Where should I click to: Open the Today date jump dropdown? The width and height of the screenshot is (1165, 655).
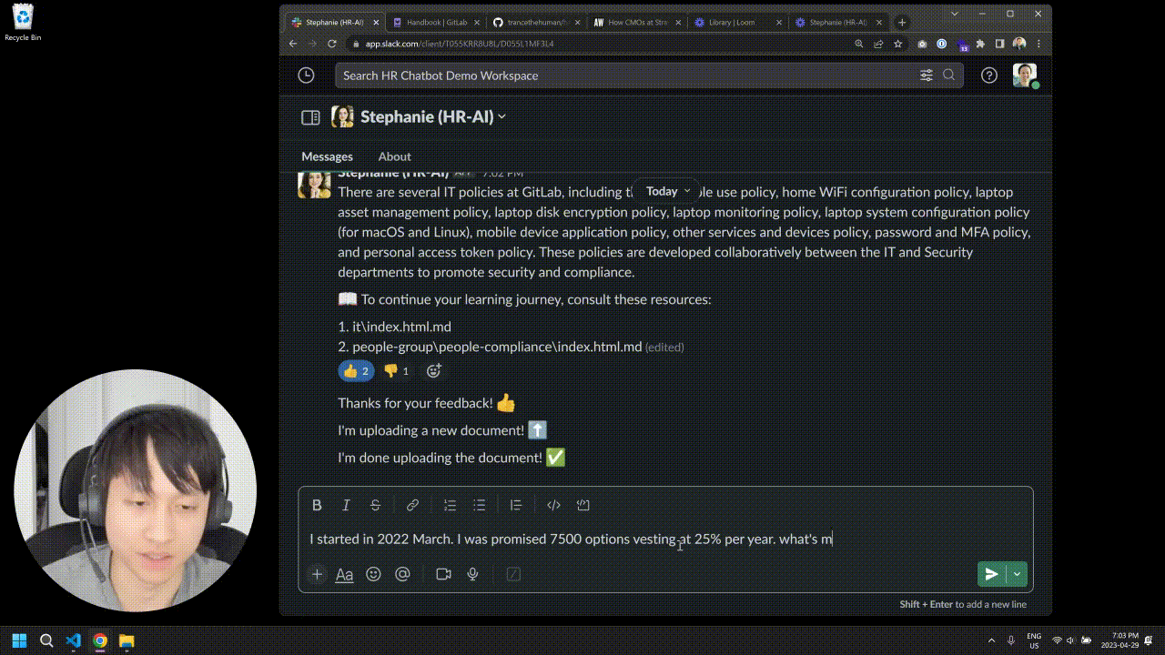[668, 191]
